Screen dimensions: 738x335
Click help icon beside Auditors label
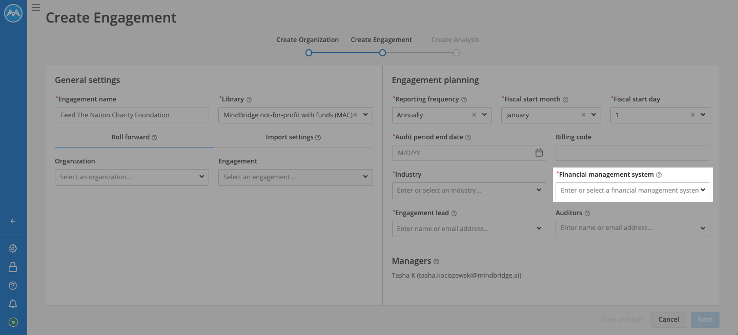pyautogui.click(x=587, y=213)
